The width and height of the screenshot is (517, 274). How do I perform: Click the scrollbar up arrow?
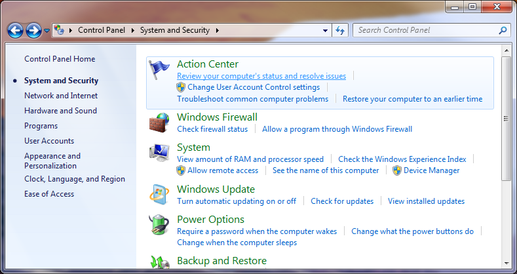[506, 50]
